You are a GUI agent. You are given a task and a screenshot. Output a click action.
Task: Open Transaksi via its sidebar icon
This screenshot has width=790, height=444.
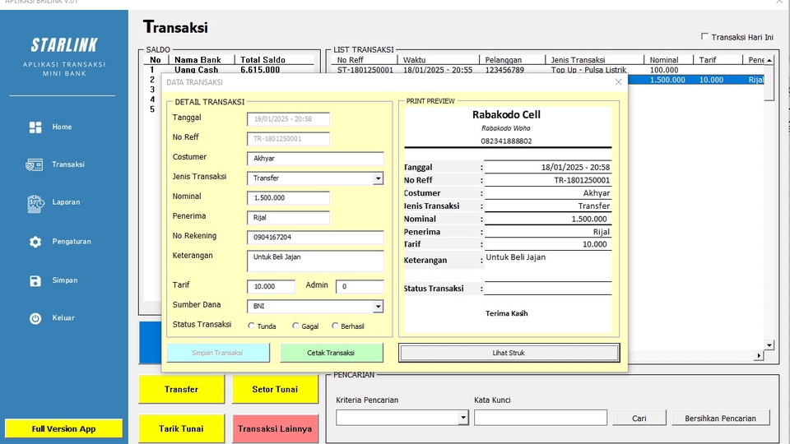coord(35,164)
